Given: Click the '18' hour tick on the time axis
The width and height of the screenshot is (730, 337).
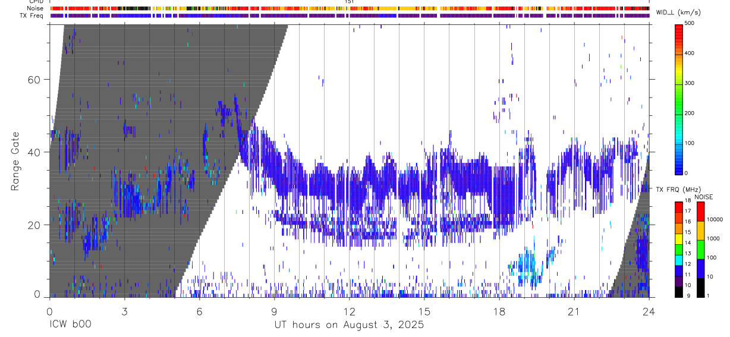Looking at the screenshot, I should (x=499, y=311).
